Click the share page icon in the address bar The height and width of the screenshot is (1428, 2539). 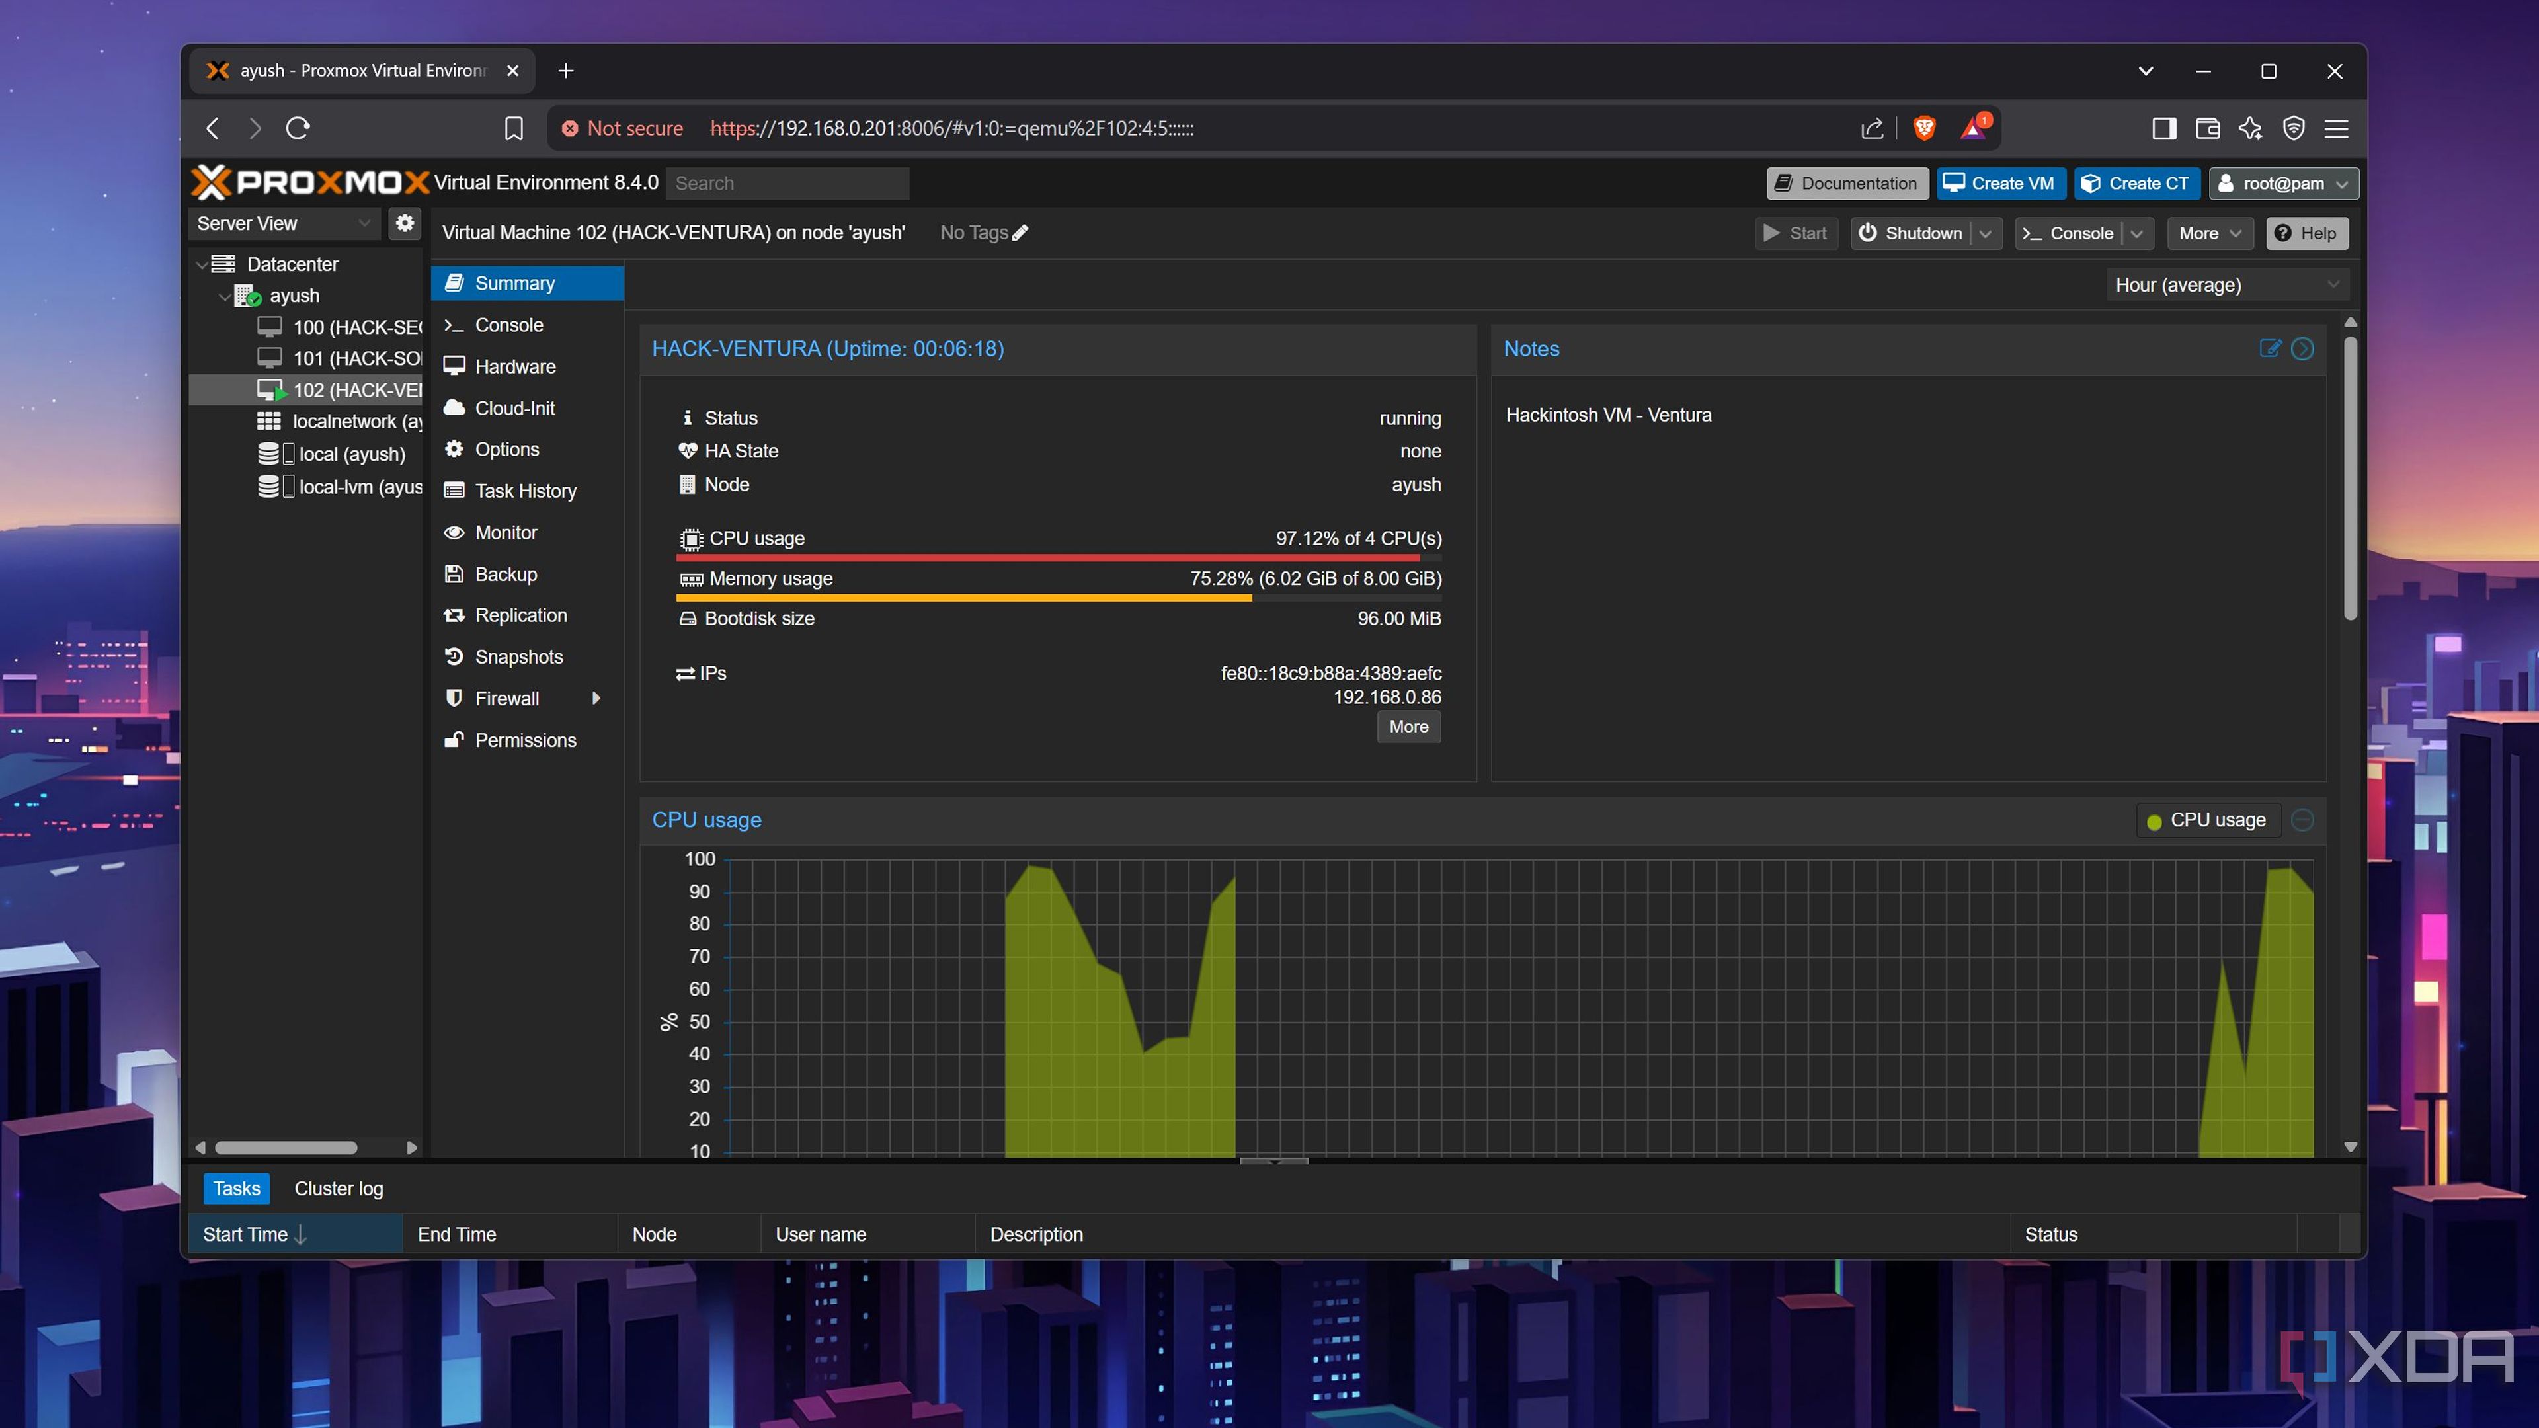pyautogui.click(x=1872, y=128)
